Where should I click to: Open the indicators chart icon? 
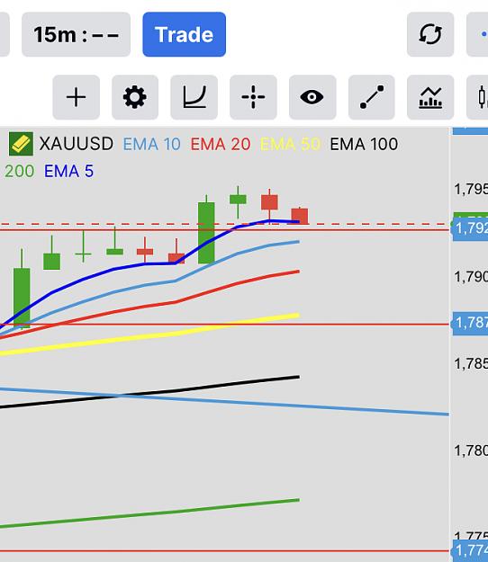[430, 97]
